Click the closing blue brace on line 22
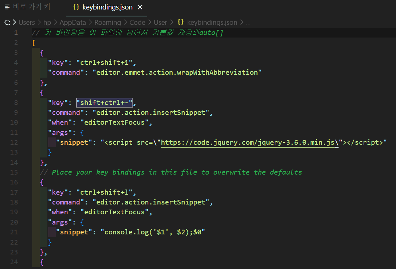The image size is (396, 269). coord(50,242)
